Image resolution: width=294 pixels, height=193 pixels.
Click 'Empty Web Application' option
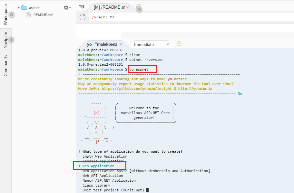pyautogui.click(x=105, y=156)
